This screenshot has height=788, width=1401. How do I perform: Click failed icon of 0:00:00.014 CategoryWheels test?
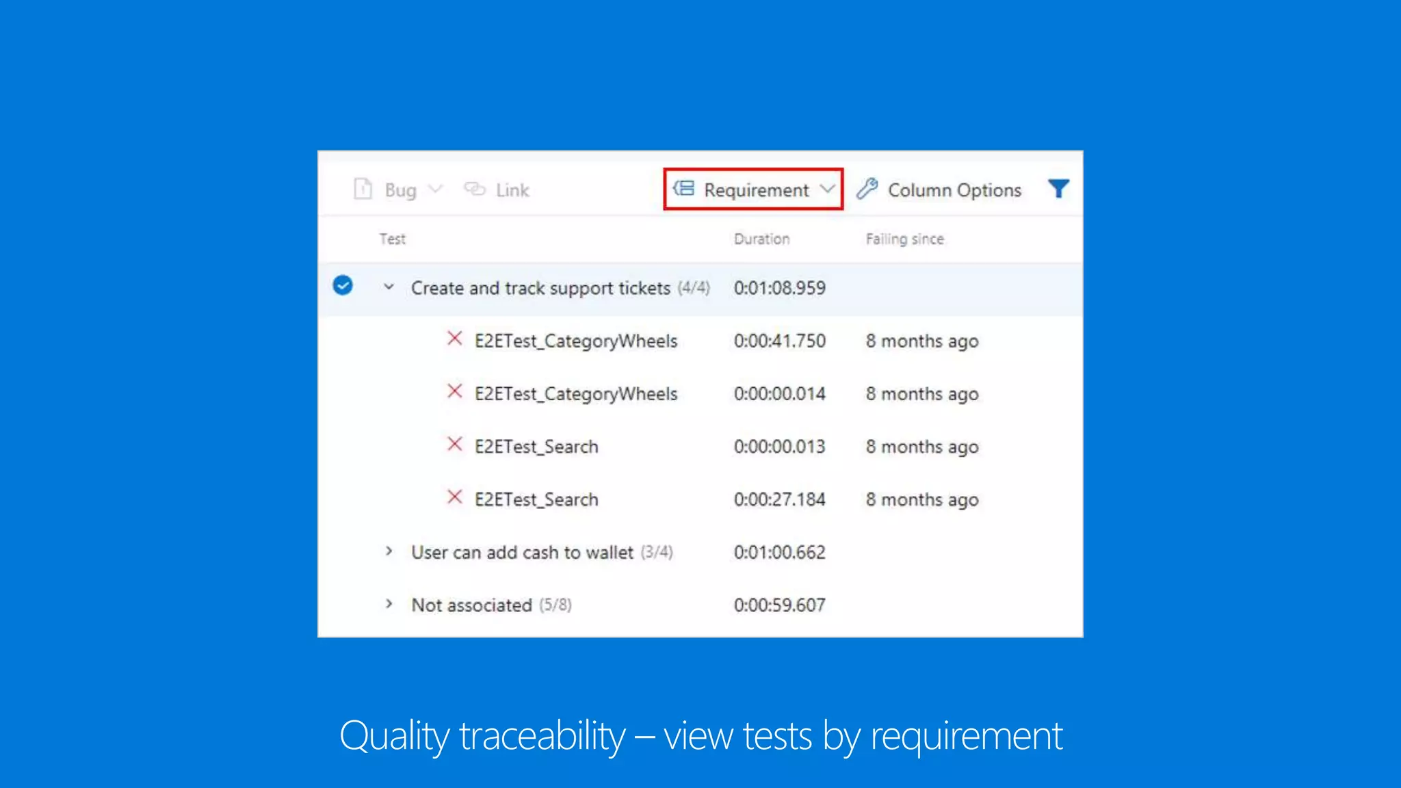[454, 391]
